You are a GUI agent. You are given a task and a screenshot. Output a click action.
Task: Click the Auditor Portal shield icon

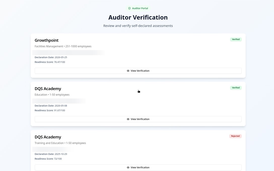coord(129,8)
